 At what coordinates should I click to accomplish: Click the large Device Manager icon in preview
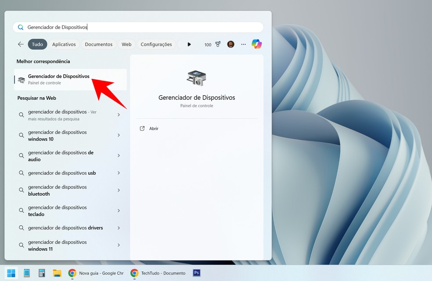tap(196, 78)
